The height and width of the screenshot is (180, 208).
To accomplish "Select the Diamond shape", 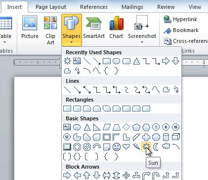I will coord(126,127).
